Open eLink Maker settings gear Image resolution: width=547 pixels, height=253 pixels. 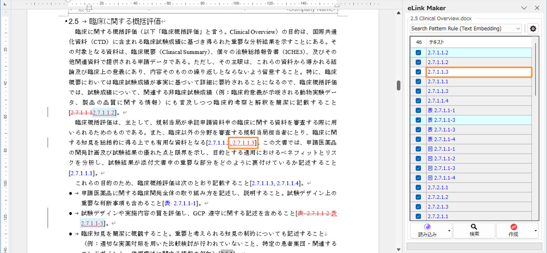(533, 28)
